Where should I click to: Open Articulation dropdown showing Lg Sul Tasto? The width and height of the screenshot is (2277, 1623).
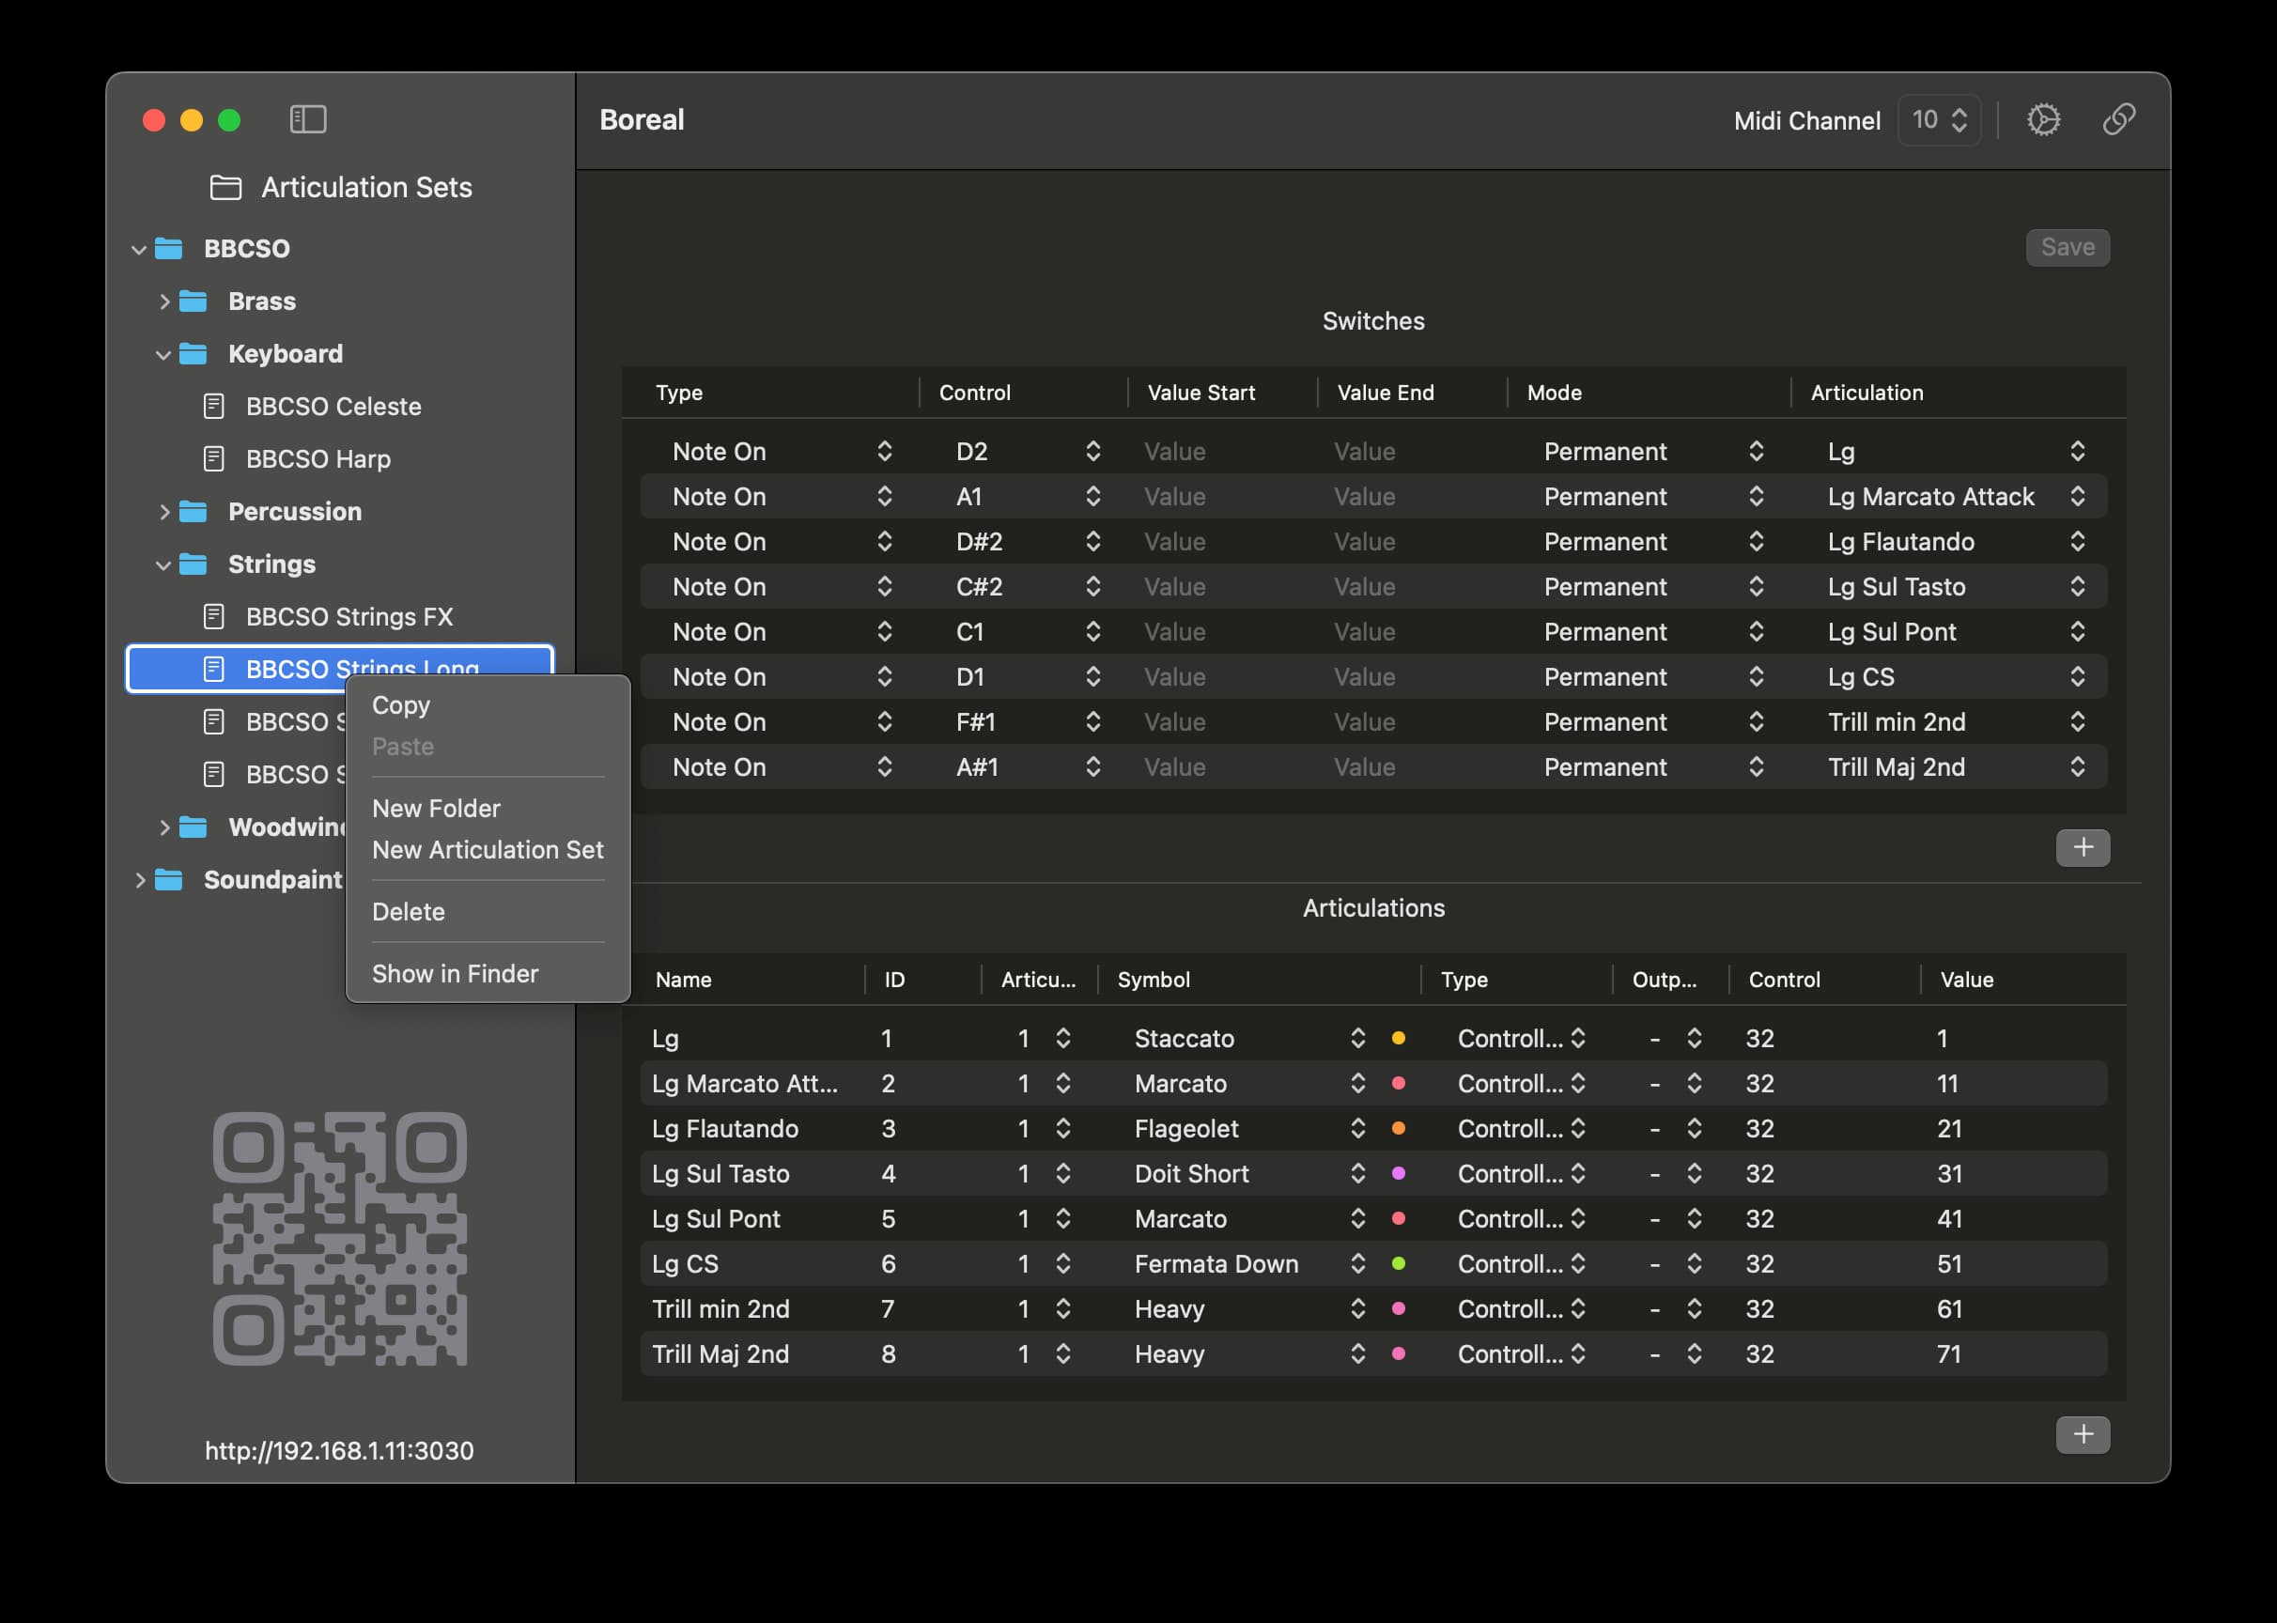[x=1957, y=587]
